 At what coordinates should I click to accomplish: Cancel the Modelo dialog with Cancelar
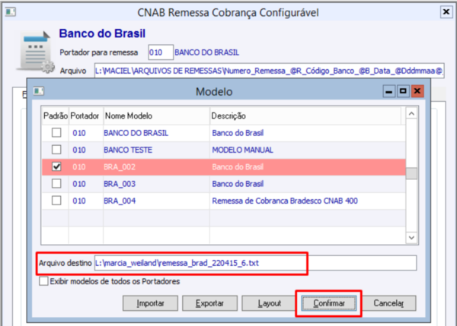(388, 303)
